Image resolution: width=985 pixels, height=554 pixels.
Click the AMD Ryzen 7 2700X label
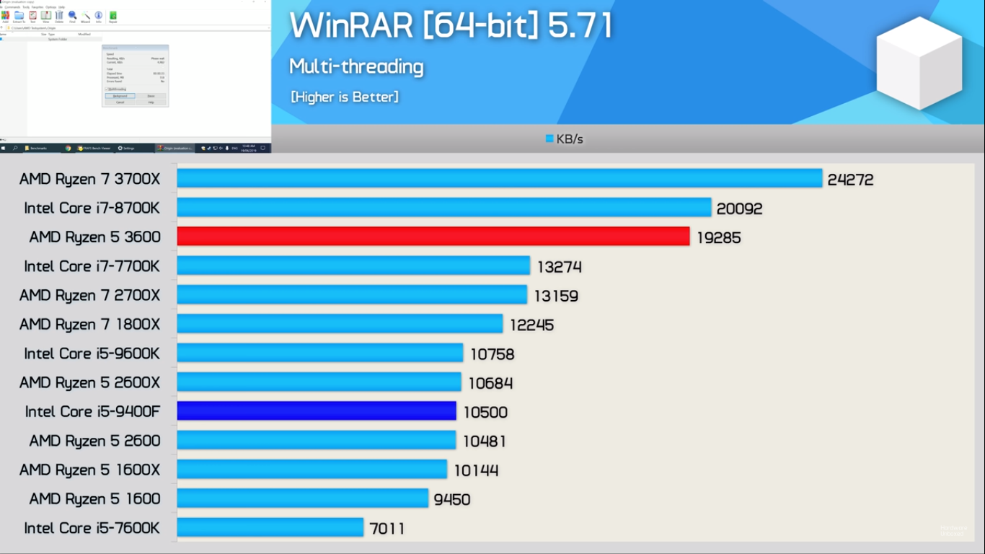tap(90, 295)
